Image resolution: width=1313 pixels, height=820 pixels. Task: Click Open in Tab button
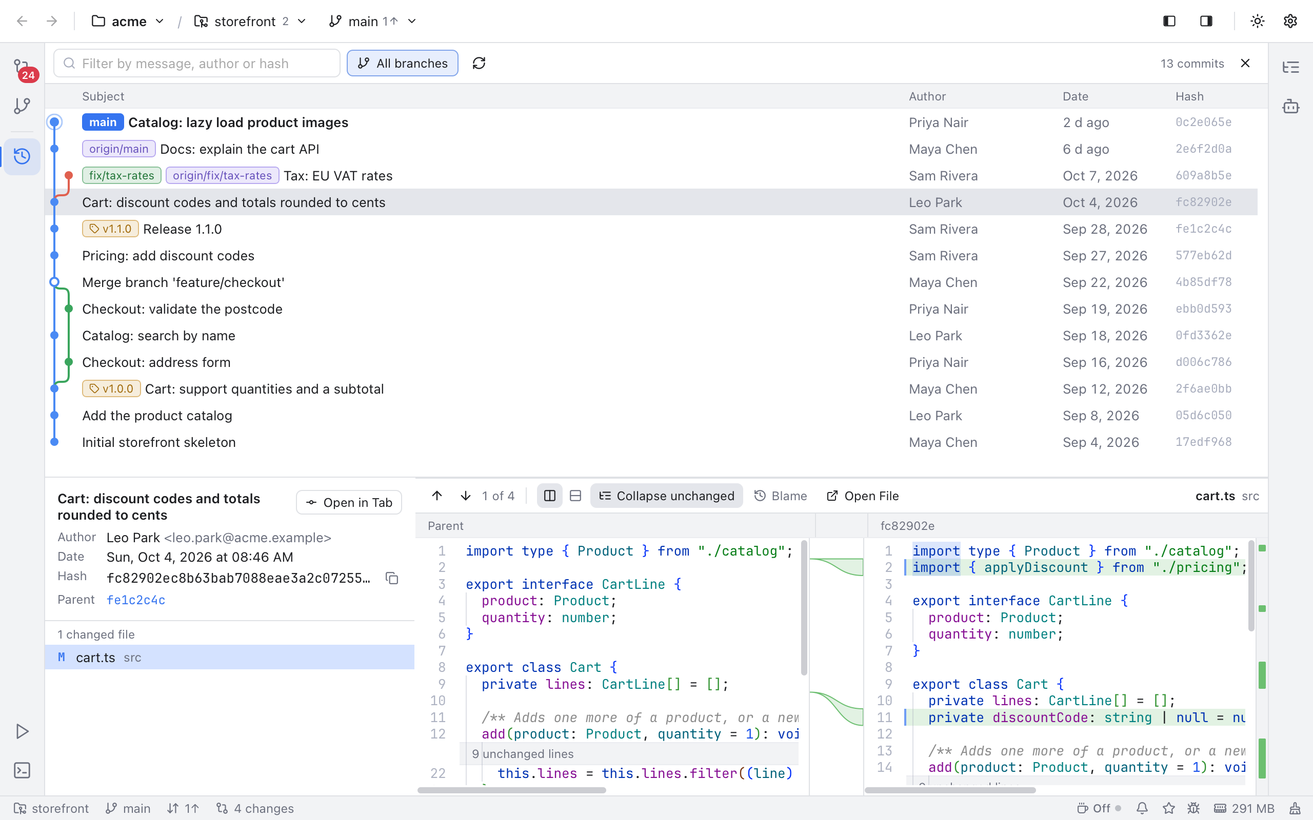click(349, 503)
